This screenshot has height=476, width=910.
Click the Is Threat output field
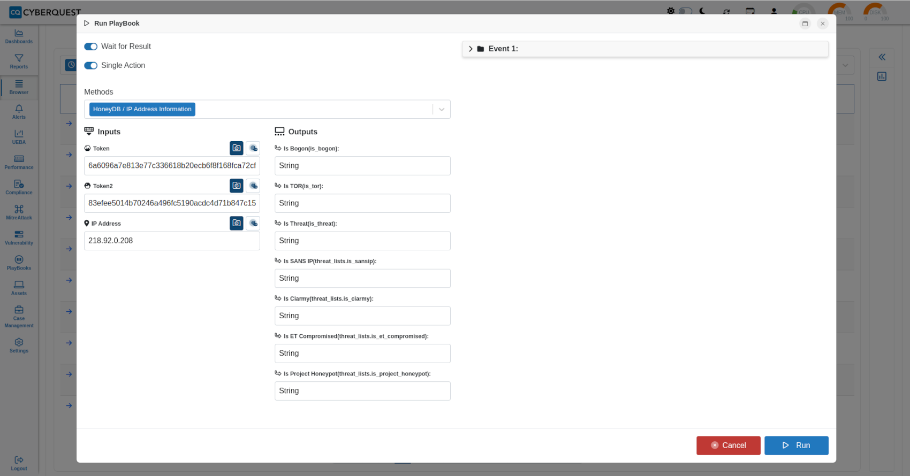coord(362,241)
